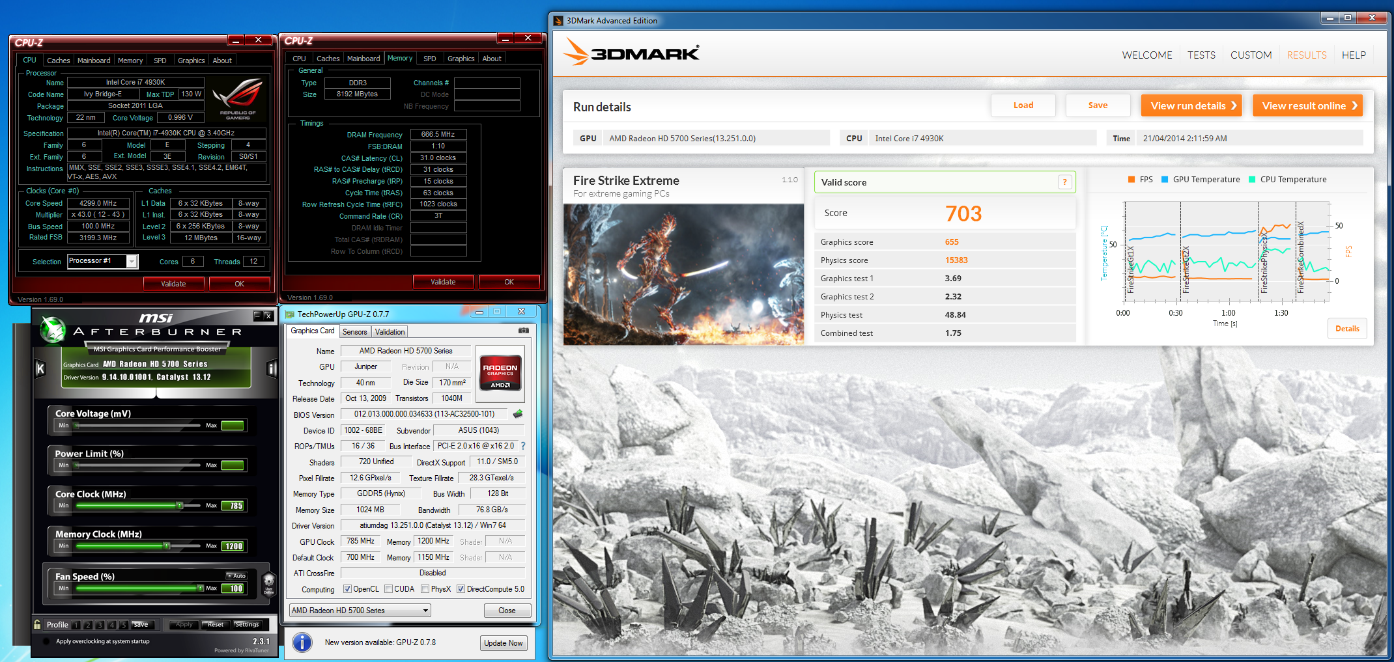Click the Radeon Graphics logo in GPU-Z

(500, 372)
